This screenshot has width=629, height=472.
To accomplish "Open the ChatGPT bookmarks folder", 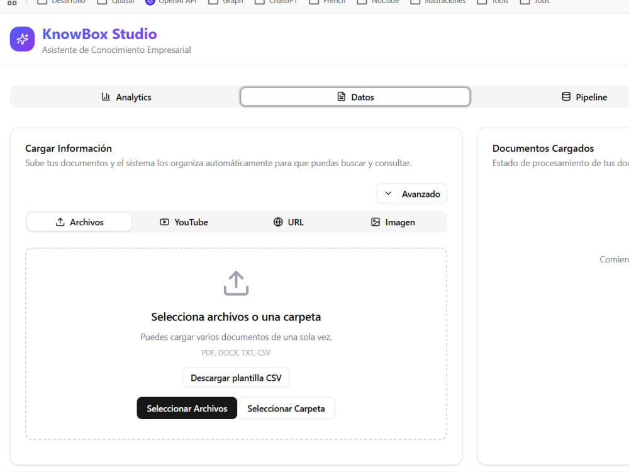I will pyautogui.click(x=276, y=2).
